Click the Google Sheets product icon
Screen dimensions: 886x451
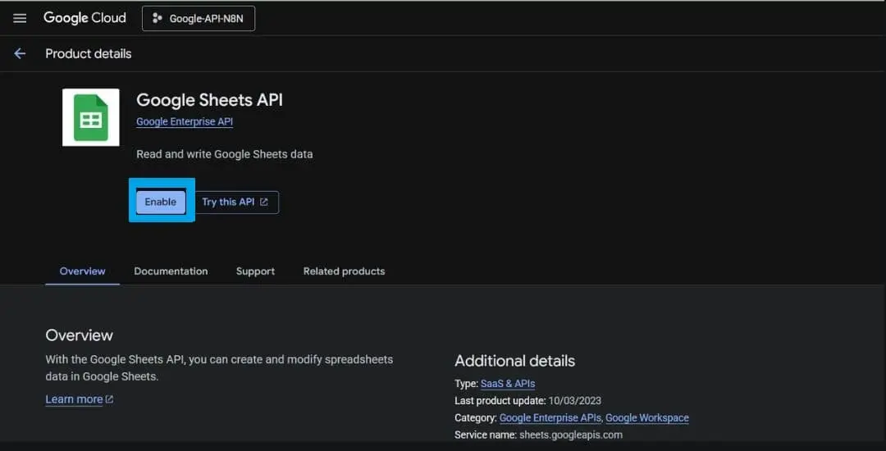pyautogui.click(x=90, y=117)
